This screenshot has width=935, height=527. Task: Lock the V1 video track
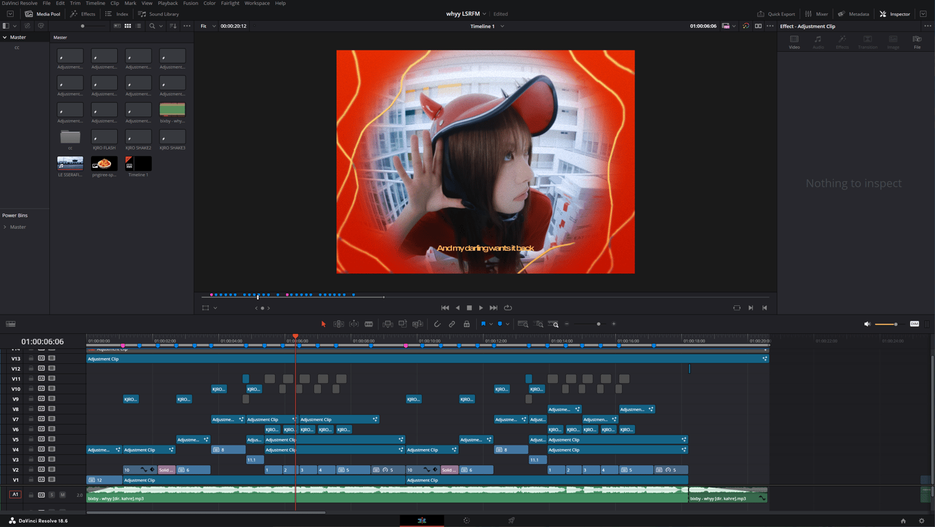31,480
